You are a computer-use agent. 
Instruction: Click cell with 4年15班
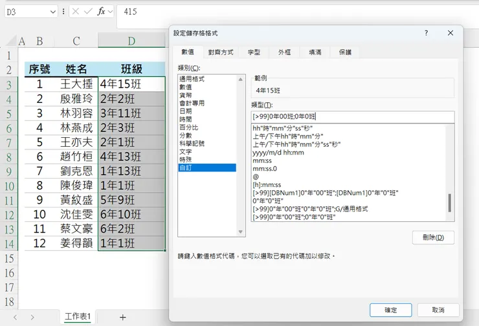(x=131, y=84)
